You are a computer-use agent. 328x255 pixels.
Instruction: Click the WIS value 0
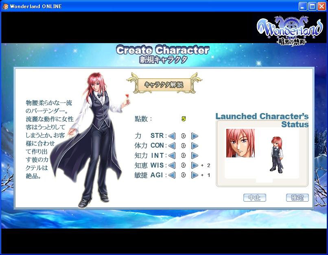[x=184, y=166]
